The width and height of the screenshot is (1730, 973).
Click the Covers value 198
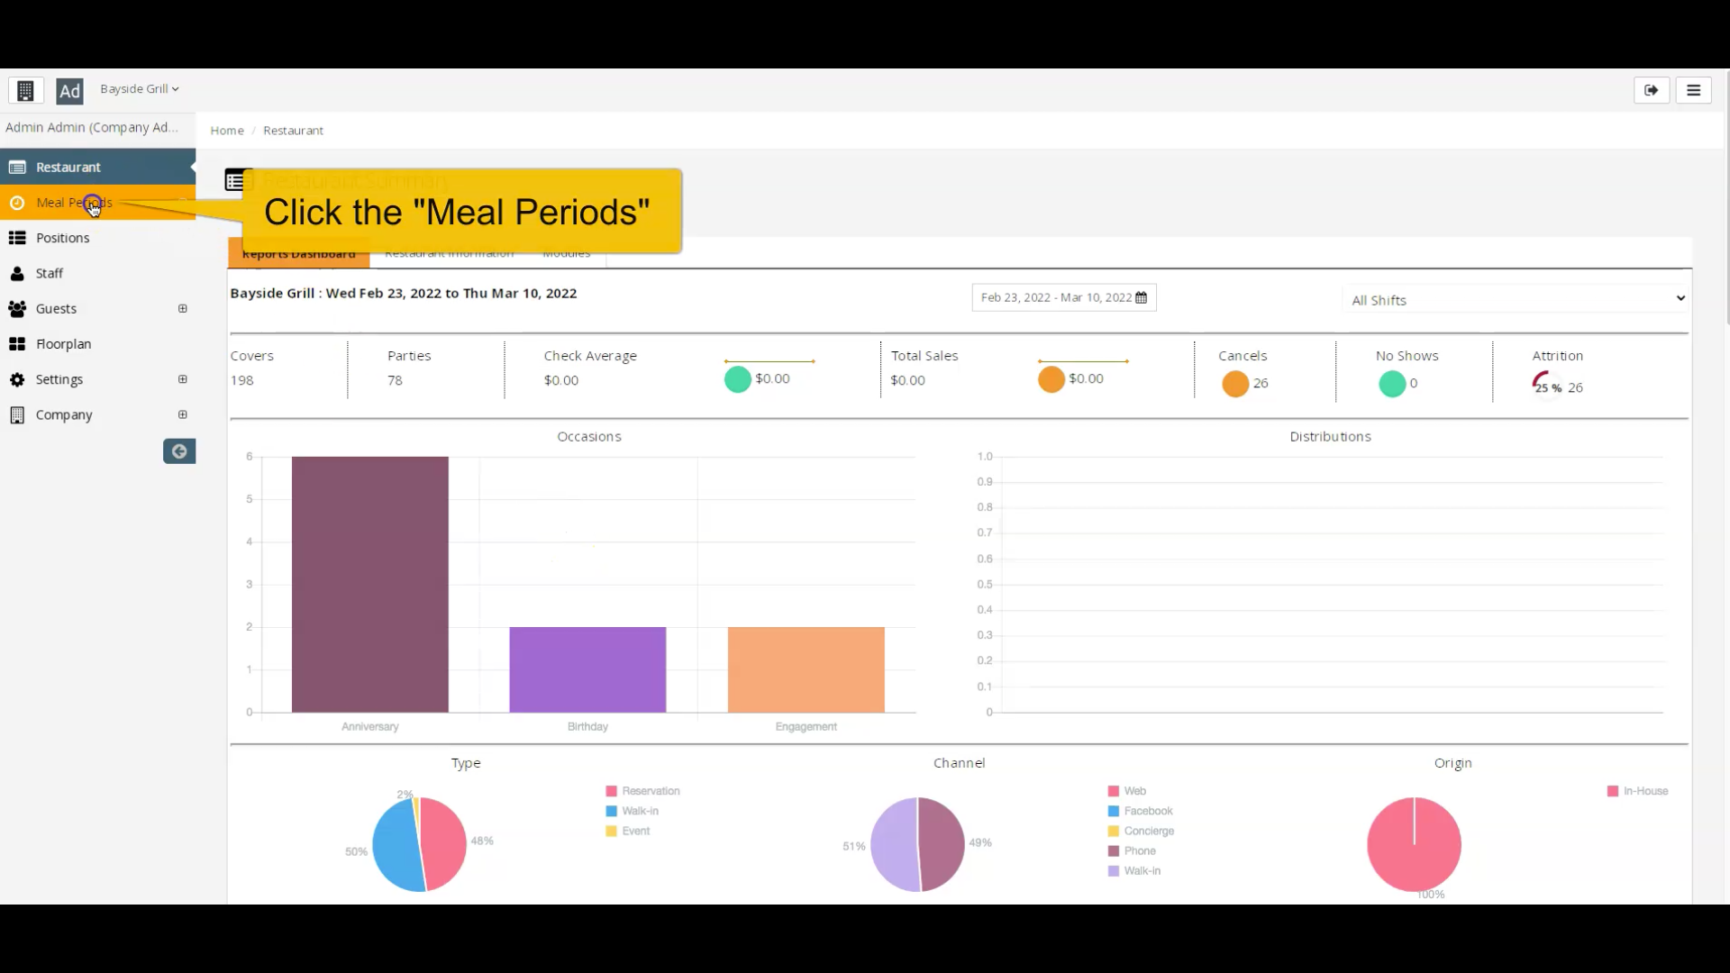pyautogui.click(x=241, y=380)
